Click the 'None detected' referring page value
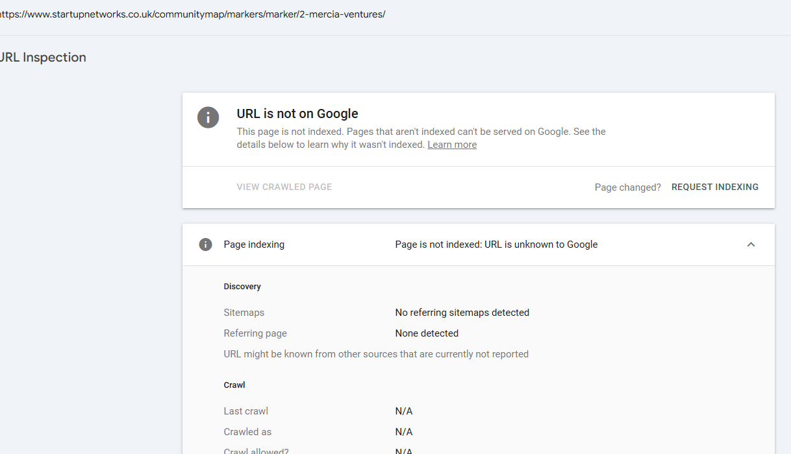 (427, 333)
